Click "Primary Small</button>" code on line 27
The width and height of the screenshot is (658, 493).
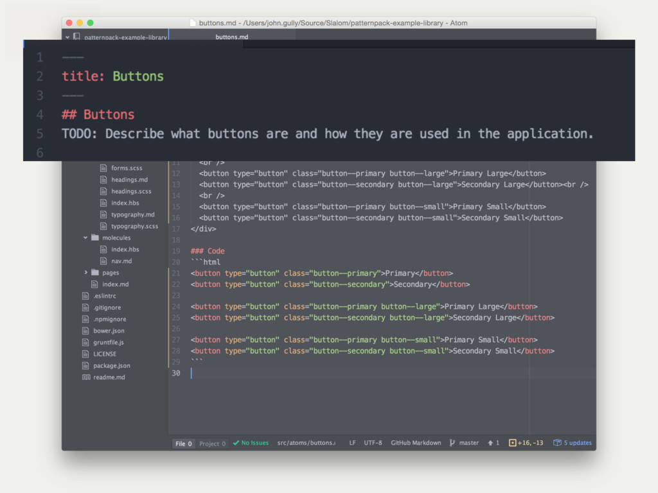coord(491,340)
